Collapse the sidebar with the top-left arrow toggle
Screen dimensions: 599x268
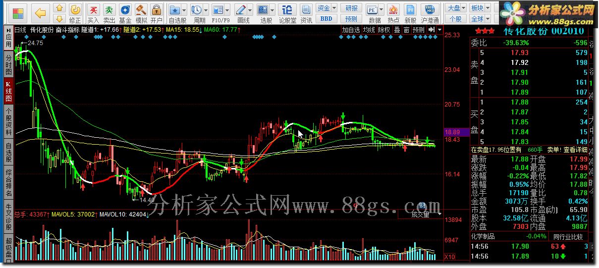[x=9, y=30]
